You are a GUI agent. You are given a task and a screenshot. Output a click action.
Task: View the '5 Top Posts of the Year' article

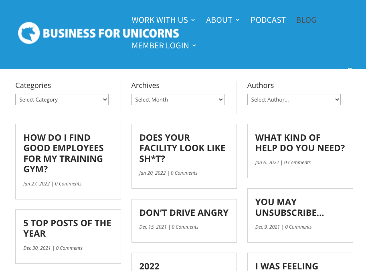click(x=67, y=228)
